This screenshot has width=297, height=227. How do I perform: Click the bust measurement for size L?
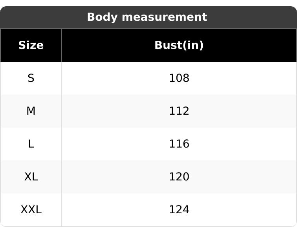point(179,144)
